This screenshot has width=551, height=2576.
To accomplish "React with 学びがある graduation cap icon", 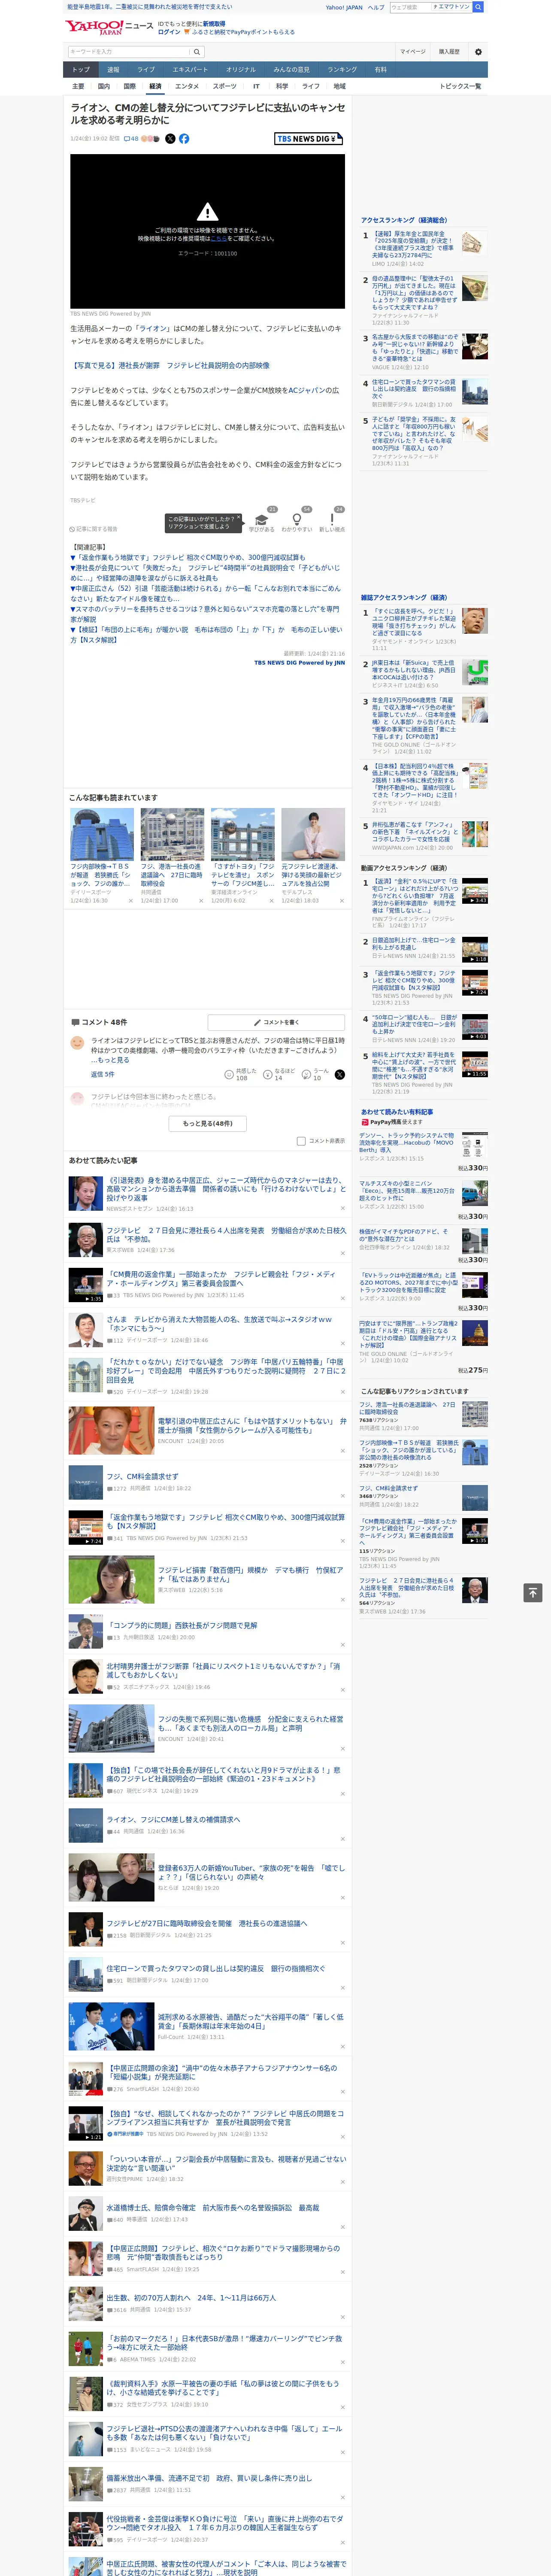I will click(262, 519).
